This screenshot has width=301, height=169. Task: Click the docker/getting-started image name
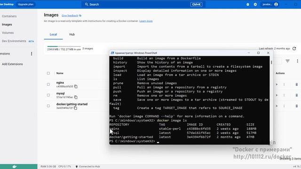pos(72,104)
